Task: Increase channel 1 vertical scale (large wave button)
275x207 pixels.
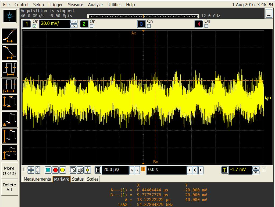Action: 74,22
